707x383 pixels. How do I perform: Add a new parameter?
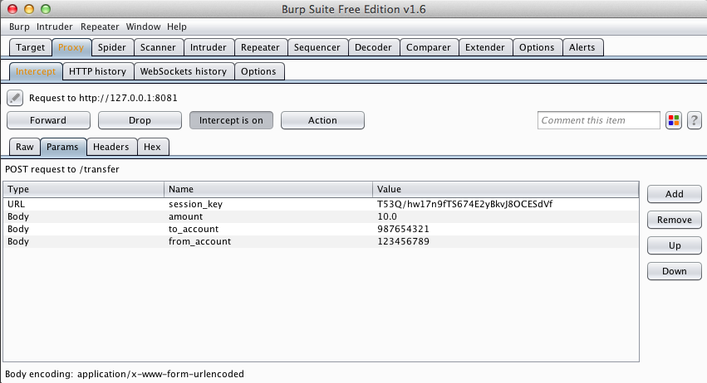click(674, 194)
